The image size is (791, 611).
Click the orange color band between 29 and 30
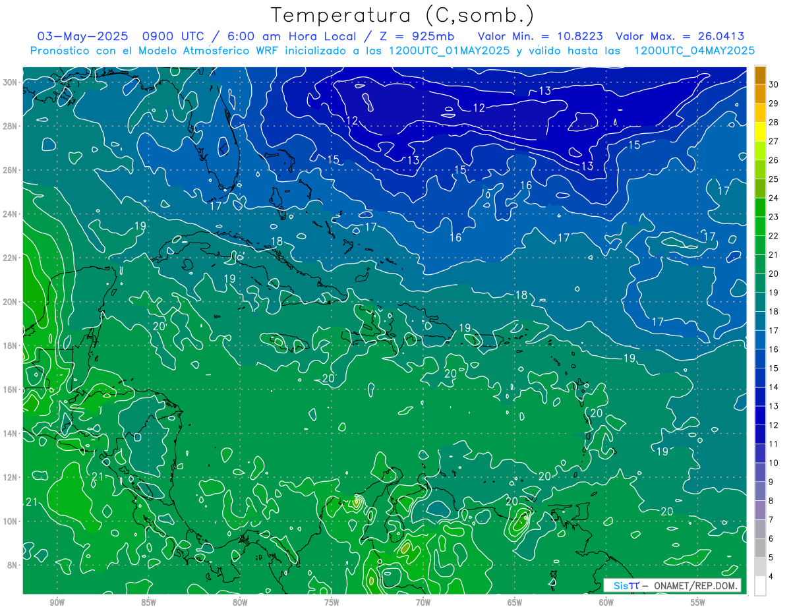pos(760,94)
